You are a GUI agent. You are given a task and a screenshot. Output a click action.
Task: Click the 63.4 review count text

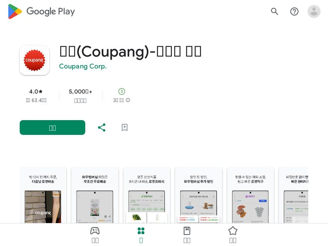pos(36,100)
